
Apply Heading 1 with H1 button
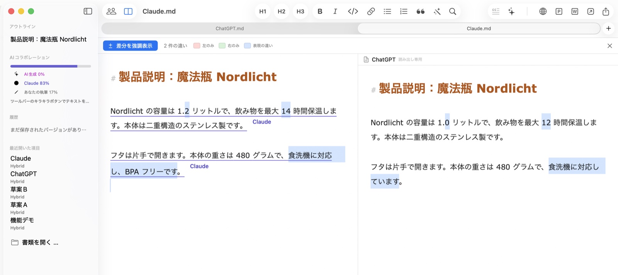[263, 11]
